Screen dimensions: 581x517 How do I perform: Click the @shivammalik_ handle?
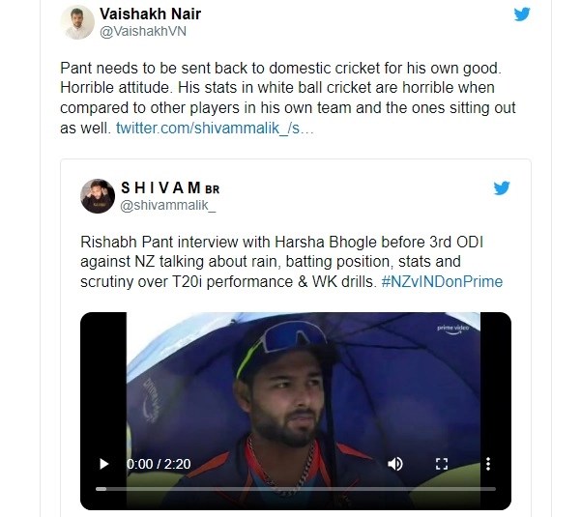(167, 205)
